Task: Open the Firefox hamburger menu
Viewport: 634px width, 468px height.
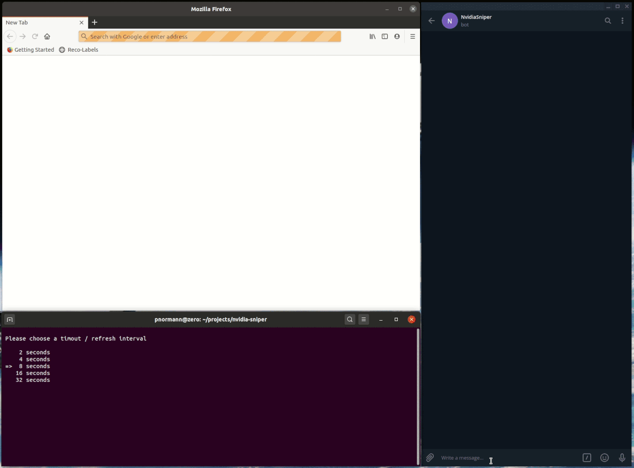Action: tap(413, 36)
